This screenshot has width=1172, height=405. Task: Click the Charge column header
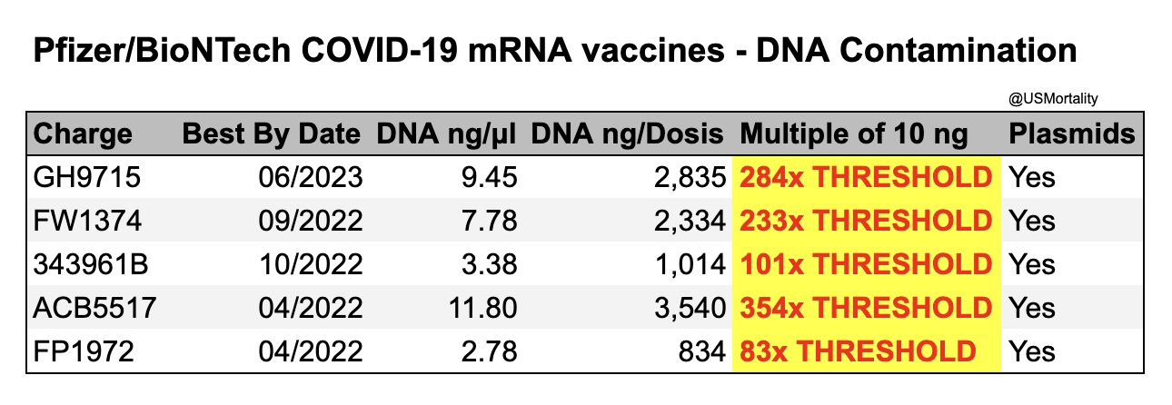83,134
